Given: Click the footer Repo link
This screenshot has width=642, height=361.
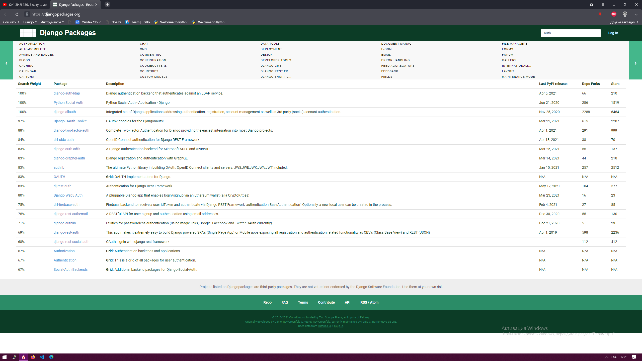Looking at the screenshot, I should coord(267,302).
